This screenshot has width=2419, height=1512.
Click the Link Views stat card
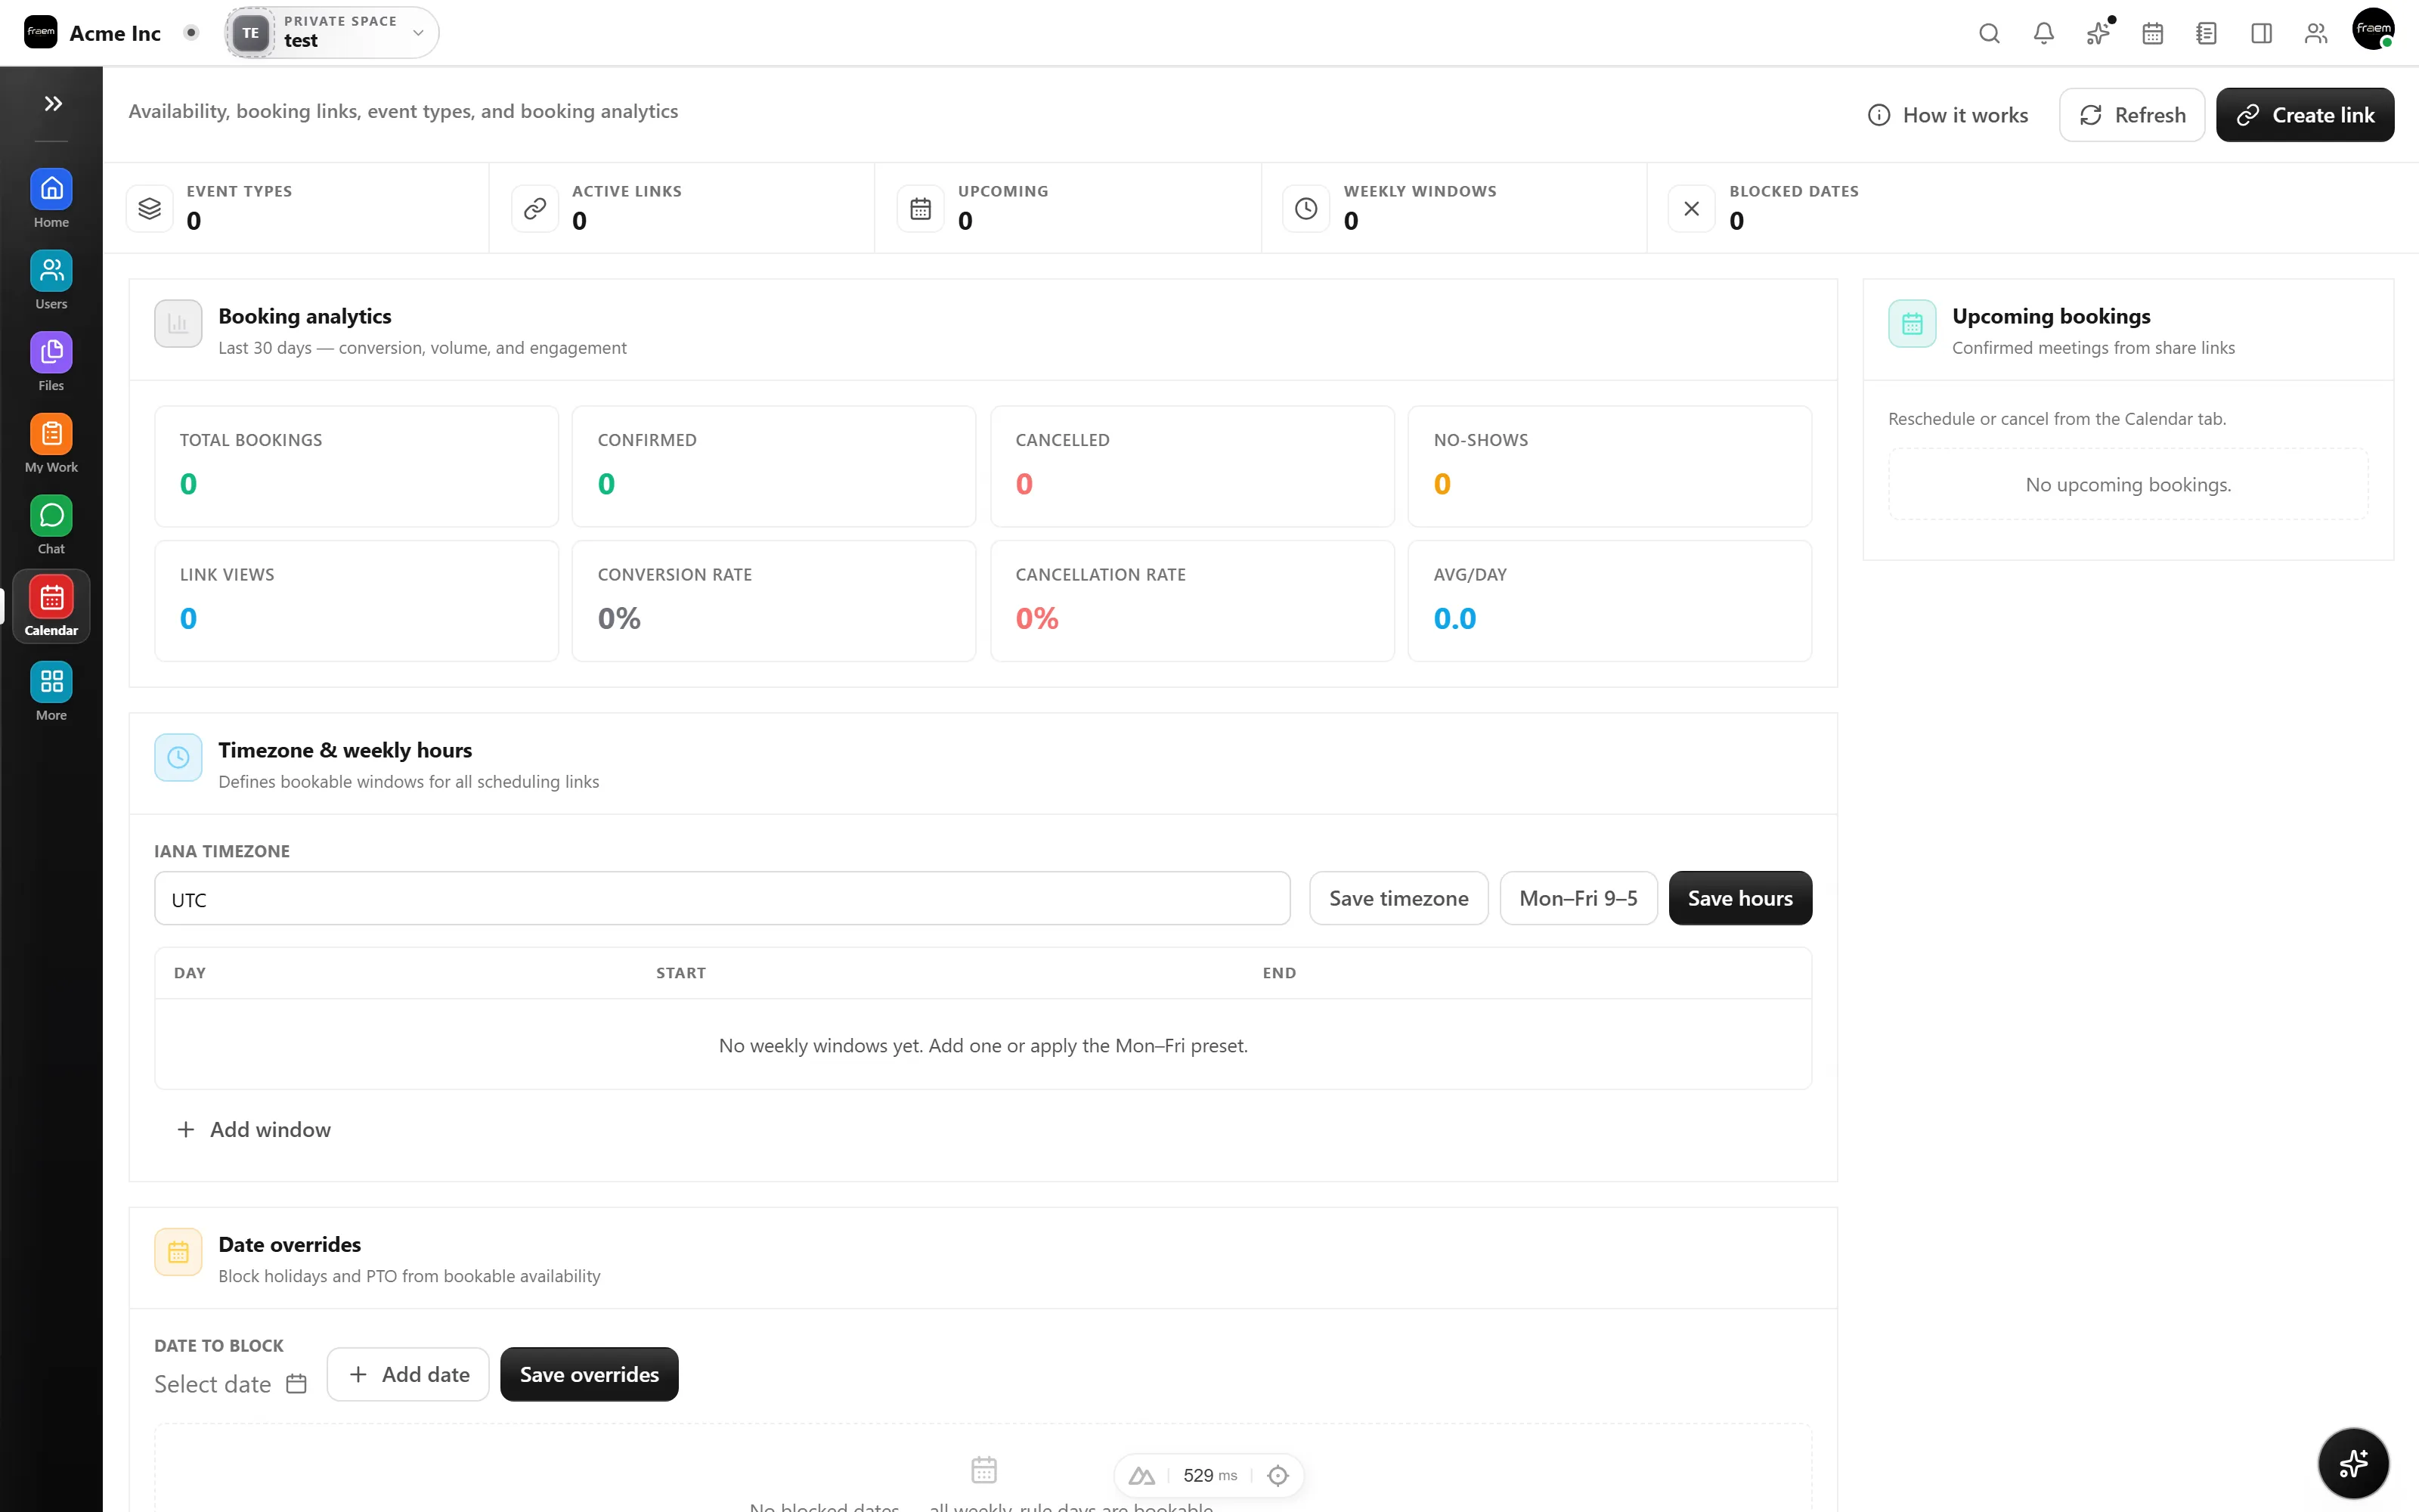click(356, 601)
